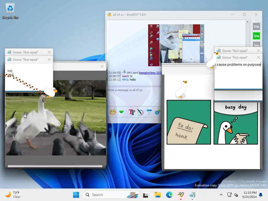Click the horizontal scrollbar under the pigeons photo

point(55,166)
